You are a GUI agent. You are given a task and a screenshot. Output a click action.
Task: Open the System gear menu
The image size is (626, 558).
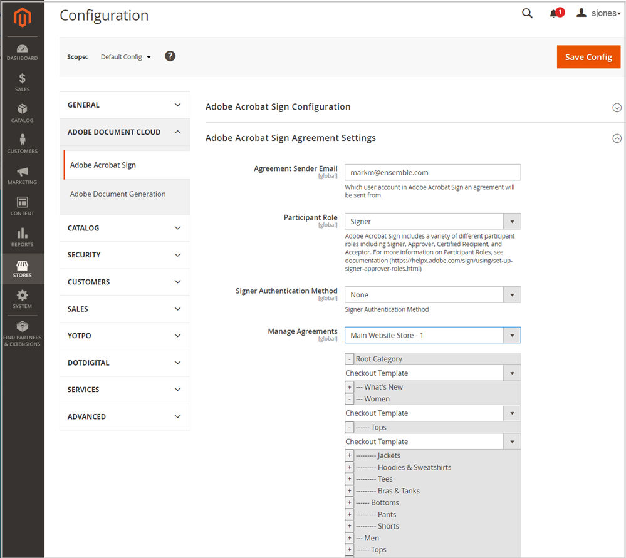pyautogui.click(x=23, y=299)
